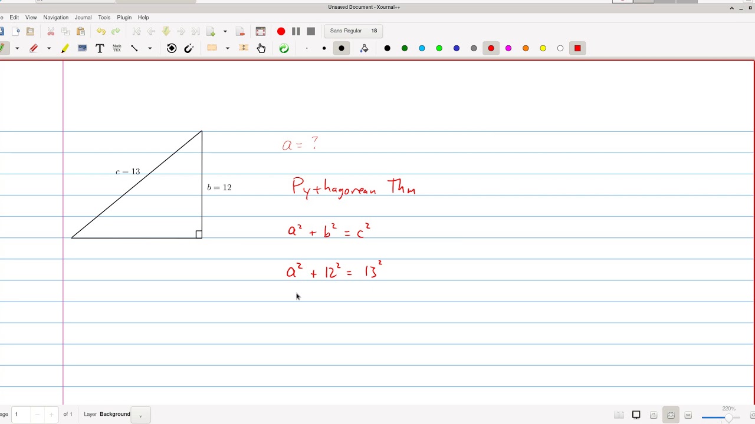Expand the line shape tool dropdown
Screen dimensions: 755x424
pos(150,48)
